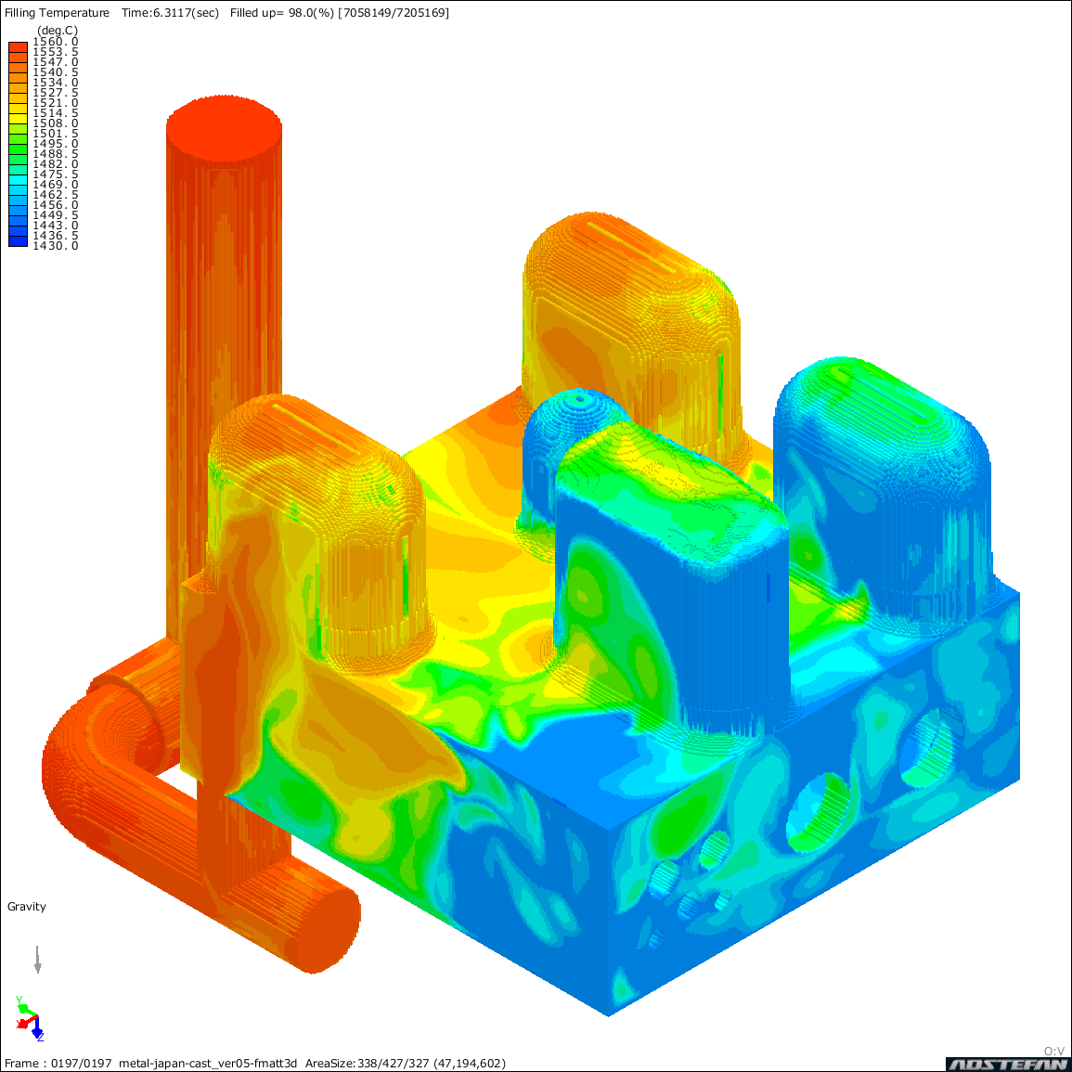Click the Filling Temperature title
This screenshot has height=1072, width=1072.
(x=57, y=13)
